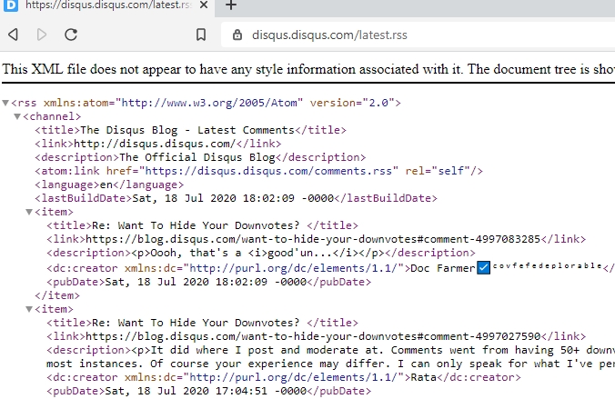Click the atom:link href comments.rss value
615x399 pixels.
[x=268, y=171]
